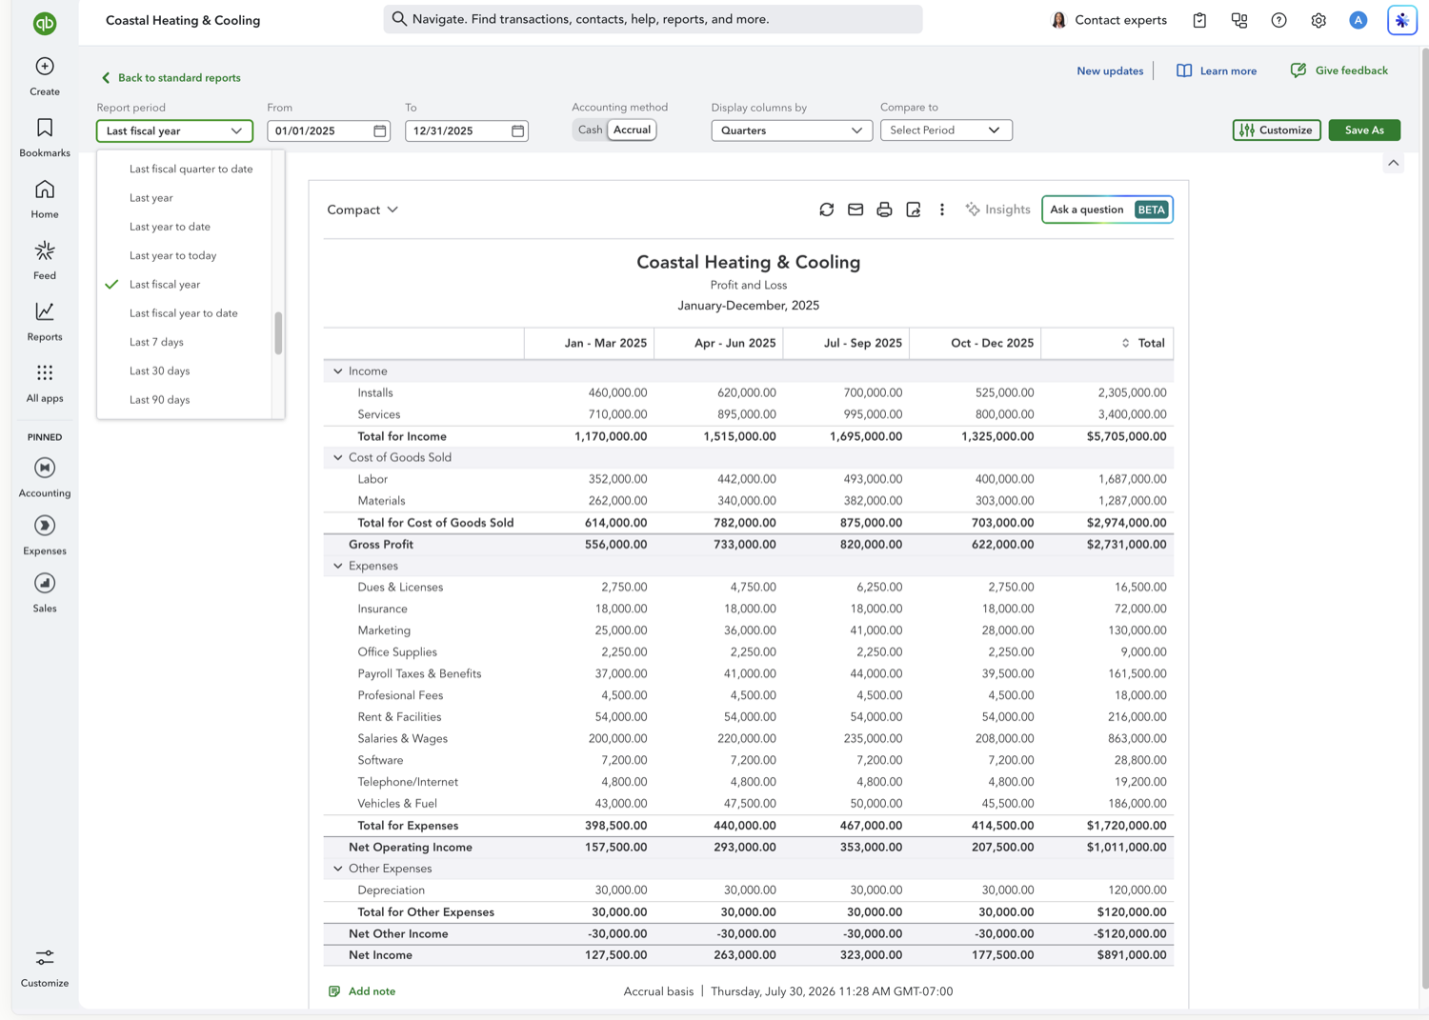This screenshot has height=1020, width=1429.
Task: Click the Save As button
Action: pos(1364,130)
